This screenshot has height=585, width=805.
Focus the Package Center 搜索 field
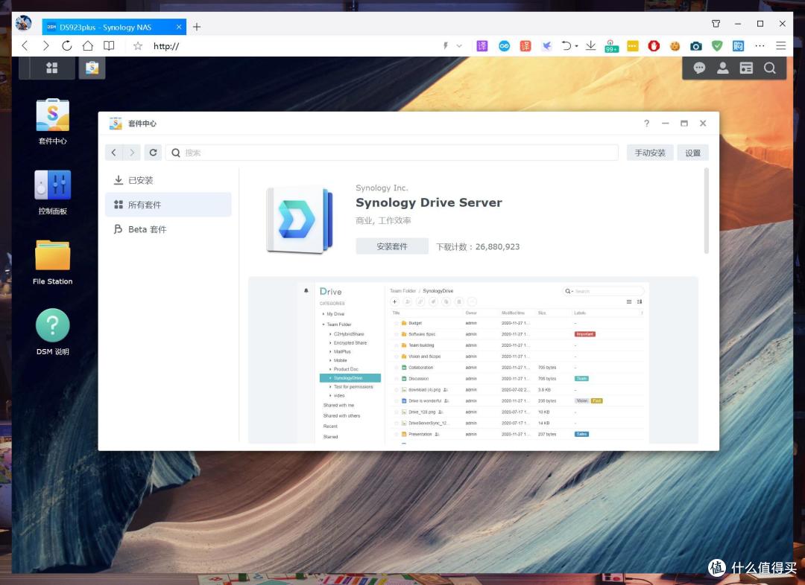coord(392,153)
